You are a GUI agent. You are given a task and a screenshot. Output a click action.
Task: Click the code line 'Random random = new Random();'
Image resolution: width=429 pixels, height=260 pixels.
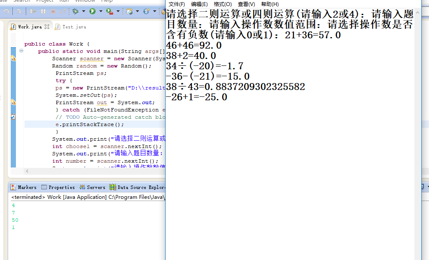click(x=102, y=66)
